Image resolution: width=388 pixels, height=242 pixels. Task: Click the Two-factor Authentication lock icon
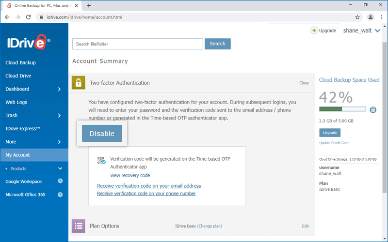[x=79, y=83]
